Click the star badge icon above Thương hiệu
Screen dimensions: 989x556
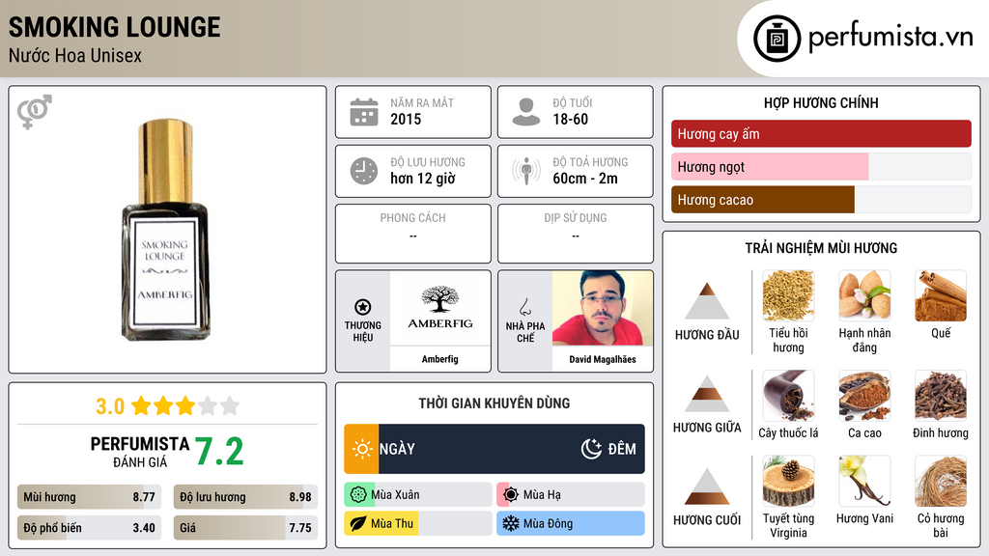tap(363, 307)
